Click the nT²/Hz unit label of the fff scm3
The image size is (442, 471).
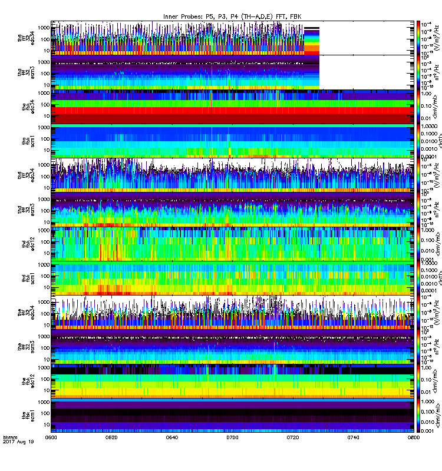pyautogui.click(x=437, y=347)
